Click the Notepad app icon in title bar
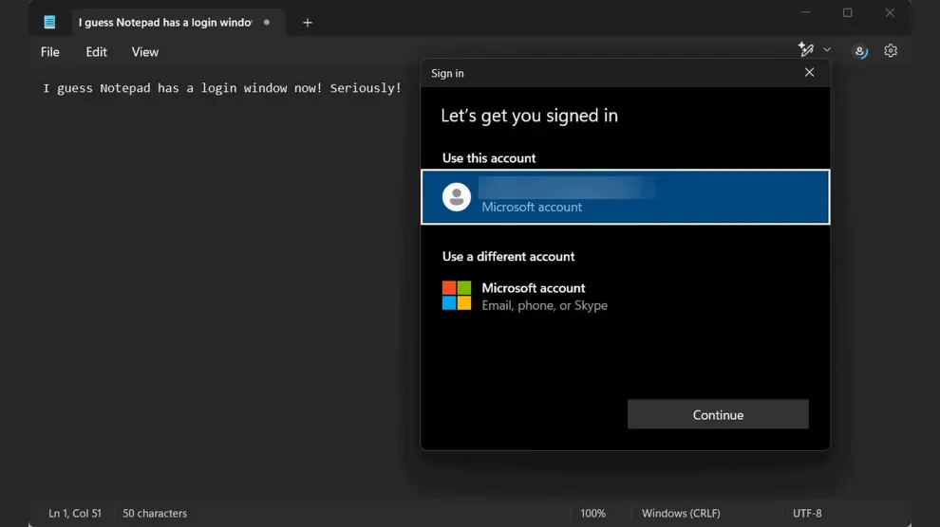940x527 pixels. click(x=49, y=22)
